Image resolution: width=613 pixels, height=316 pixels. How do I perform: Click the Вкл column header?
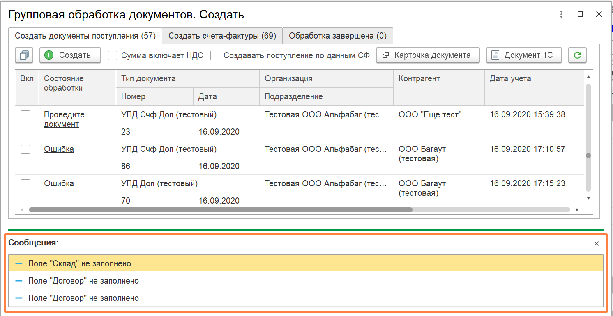click(27, 87)
